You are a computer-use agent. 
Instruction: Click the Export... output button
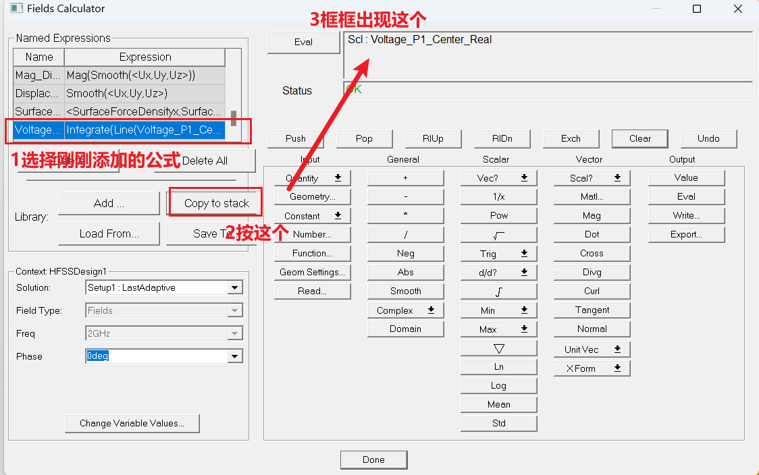pos(686,235)
